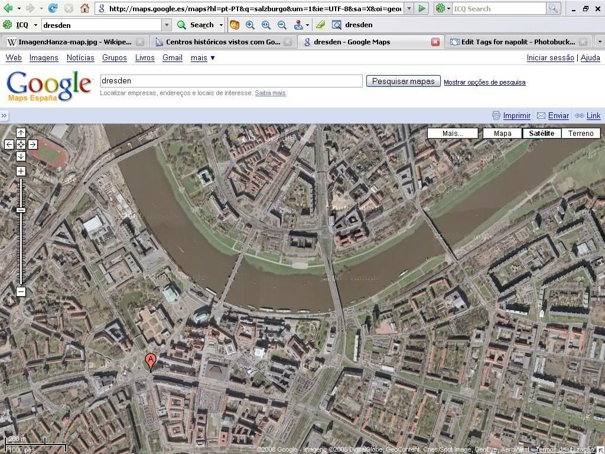Pan the map right with the arrow
Screen dimensions: 605x454
(32, 144)
